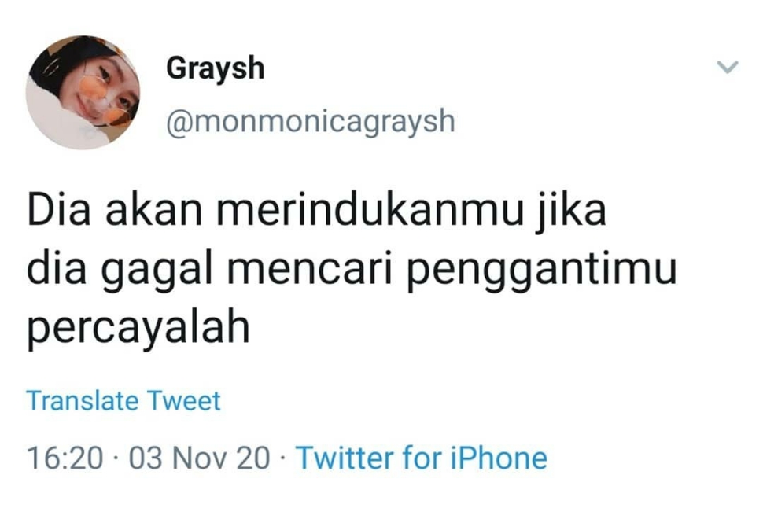
Task: Select the word Tweet in Translate link
Action: tap(184, 401)
